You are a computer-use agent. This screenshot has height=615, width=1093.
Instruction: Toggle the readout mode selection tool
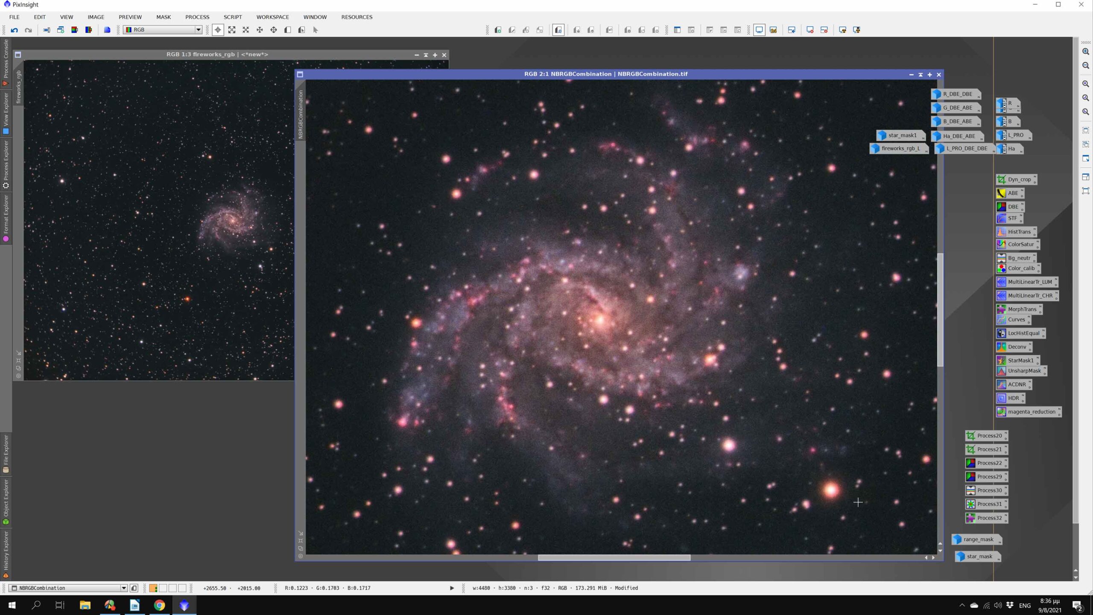coord(218,30)
